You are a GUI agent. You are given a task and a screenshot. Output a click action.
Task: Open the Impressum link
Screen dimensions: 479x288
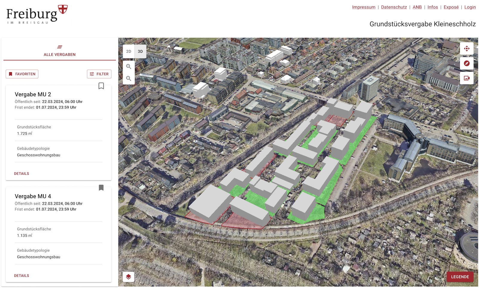click(x=363, y=7)
